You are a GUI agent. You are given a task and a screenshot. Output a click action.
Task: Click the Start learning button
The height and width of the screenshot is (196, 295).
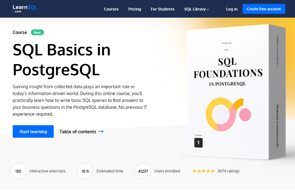coord(33,131)
